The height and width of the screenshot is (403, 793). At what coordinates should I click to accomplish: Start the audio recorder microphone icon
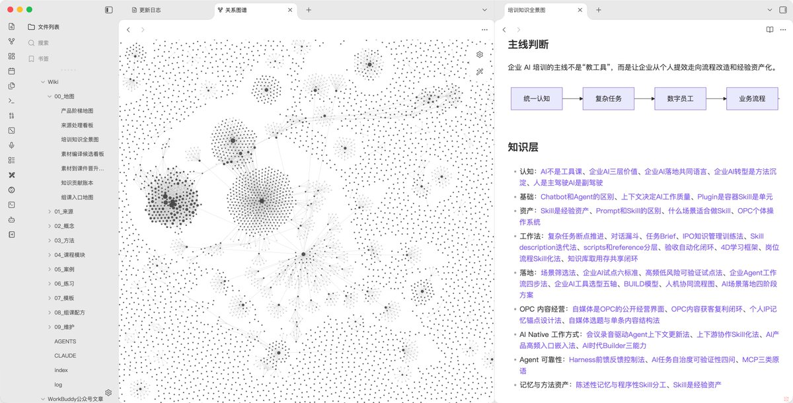pyautogui.click(x=11, y=145)
